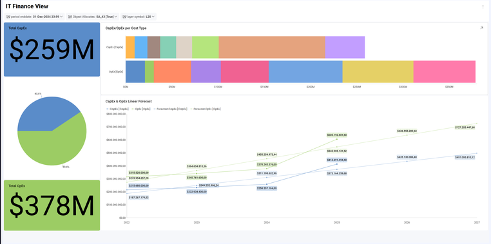Select the Total CapEx $259M card
The image size is (491, 244).
coord(52,50)
